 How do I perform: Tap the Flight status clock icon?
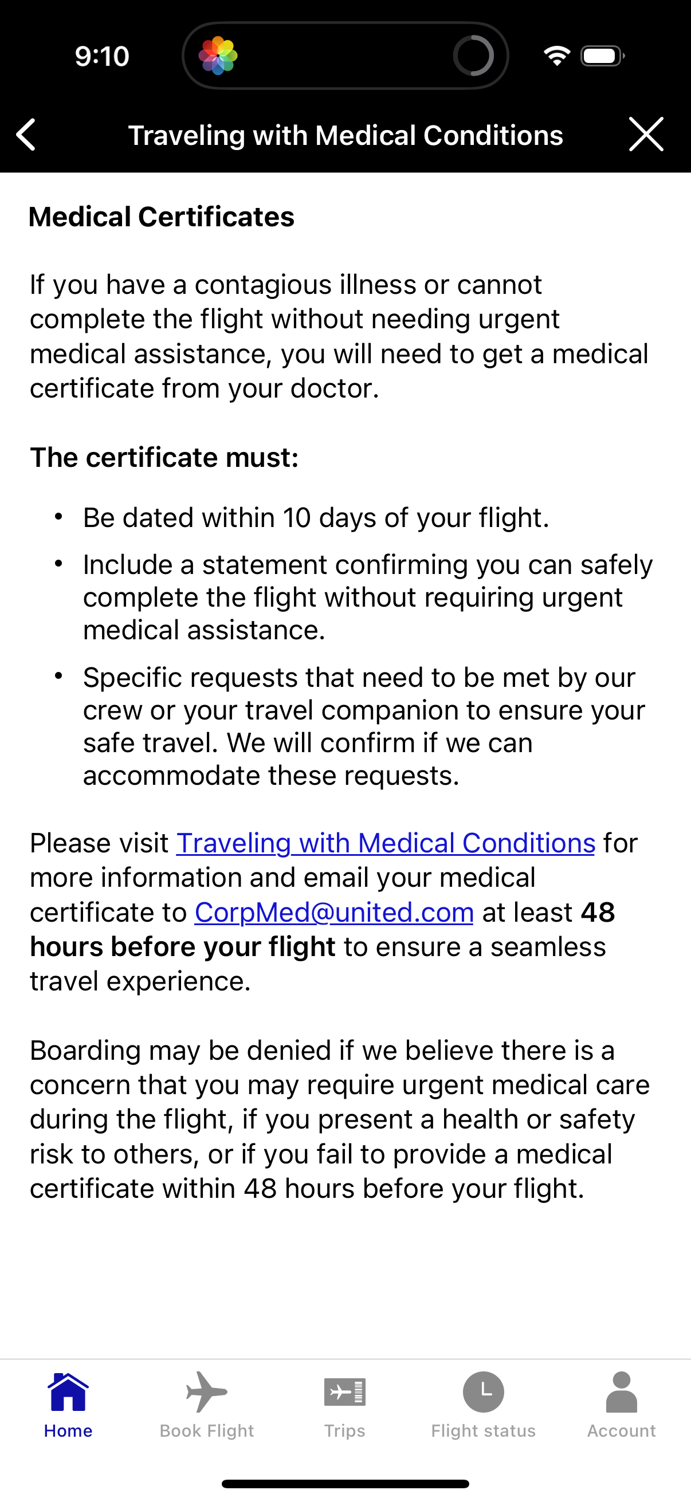point(483,1392)
